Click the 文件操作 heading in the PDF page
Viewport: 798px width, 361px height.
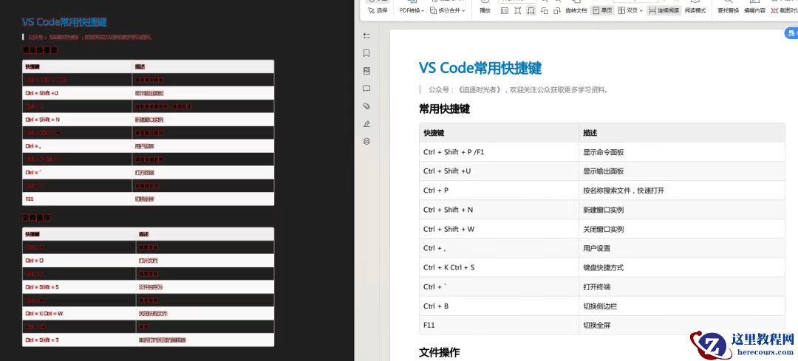(439, 352)
